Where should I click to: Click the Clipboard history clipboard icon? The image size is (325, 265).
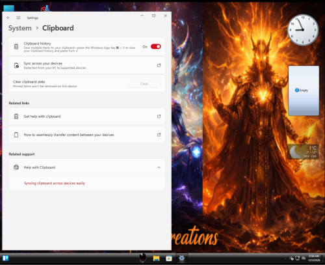pos(16,47)
